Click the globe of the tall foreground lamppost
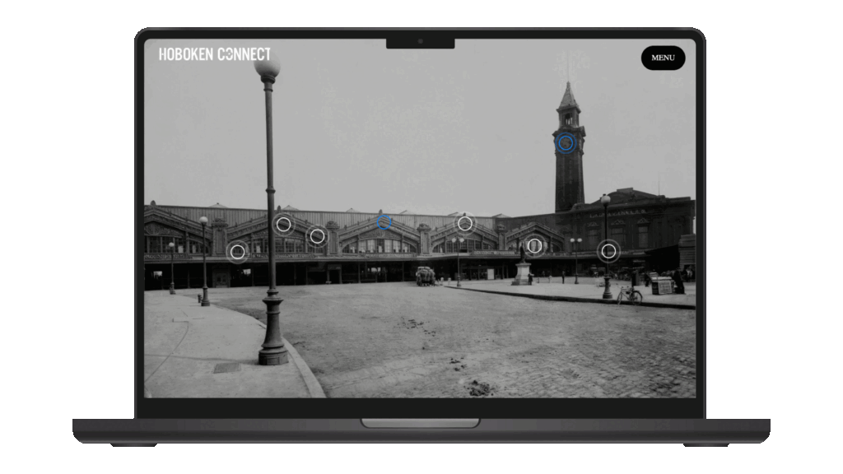Image resolution: width=843 pixels, height=474 pixels. pyautogui.click(x=268, y=69)
